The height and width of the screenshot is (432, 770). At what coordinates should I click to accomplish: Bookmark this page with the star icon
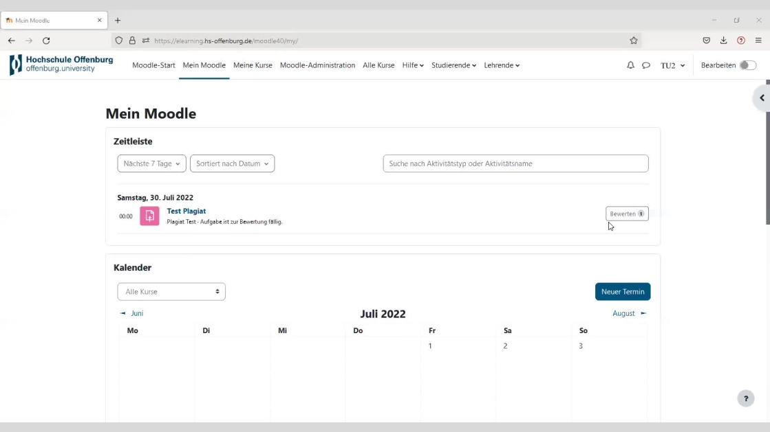(634, 41)
